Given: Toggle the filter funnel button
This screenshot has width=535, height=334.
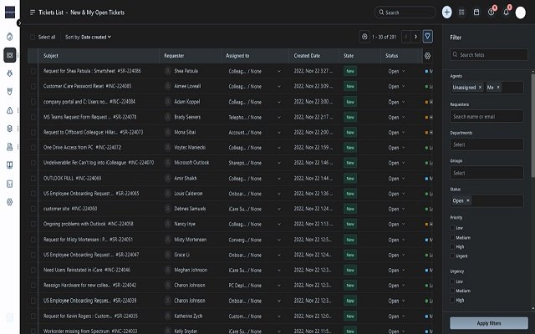Looking at the screenshot, I should [427, 36].
